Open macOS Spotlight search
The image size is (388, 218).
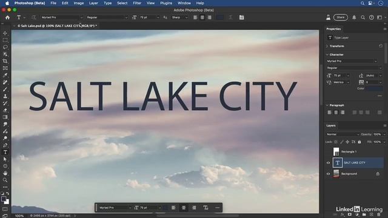(363, 3)
